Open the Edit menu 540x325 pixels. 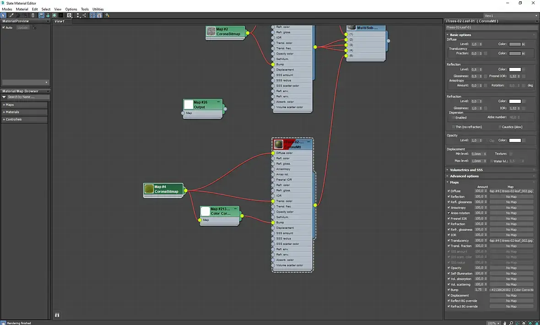35,9
